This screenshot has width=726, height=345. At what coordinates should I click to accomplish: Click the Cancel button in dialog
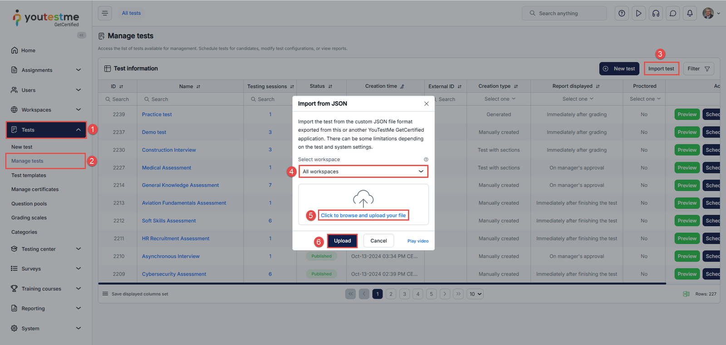[378, 241]
